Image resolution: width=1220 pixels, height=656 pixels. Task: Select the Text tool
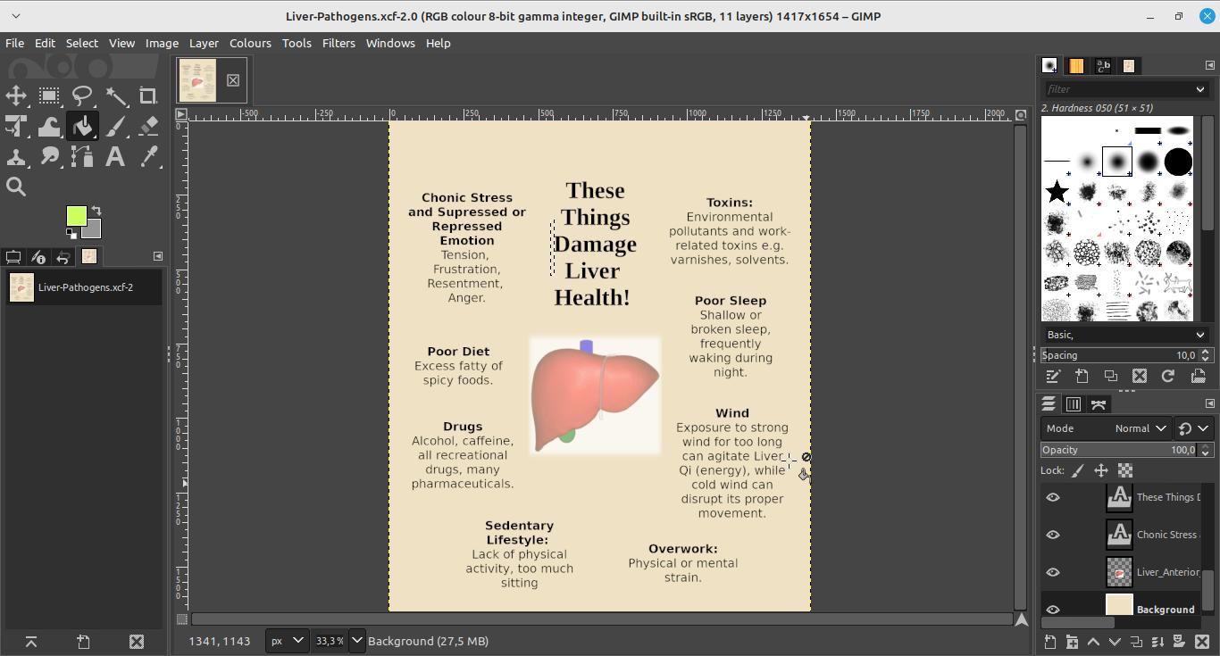pyautogui.click(x=115, y=157)
